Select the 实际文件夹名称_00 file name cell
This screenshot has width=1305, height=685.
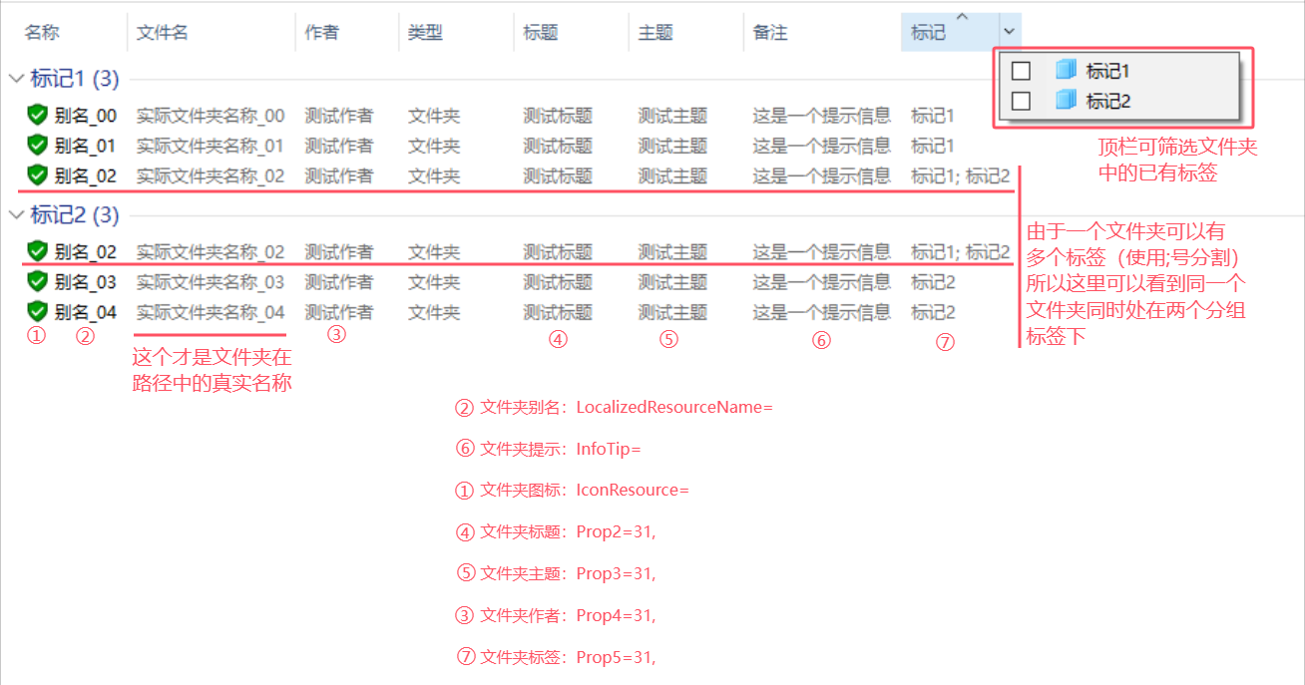pos(211,116)
